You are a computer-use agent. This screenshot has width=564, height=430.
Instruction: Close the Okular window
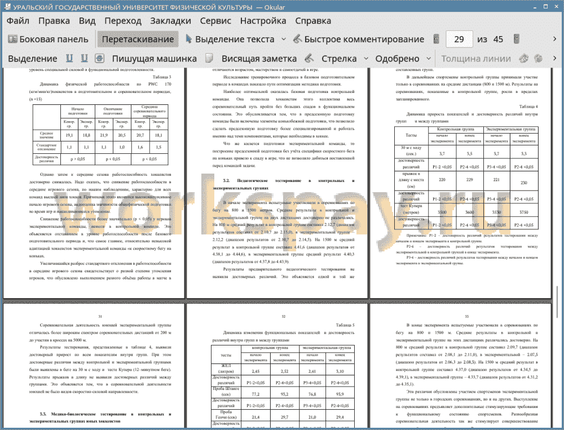click(x=556, y=7)
